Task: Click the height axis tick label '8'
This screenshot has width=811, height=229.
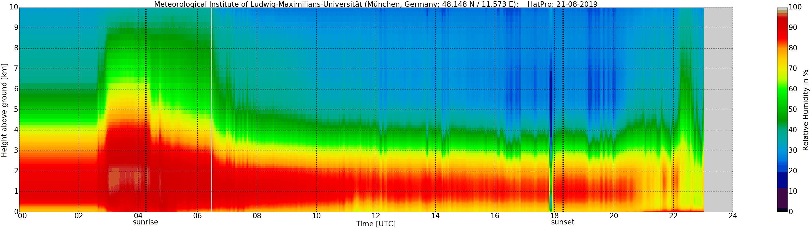Action: tap(16, 48)
